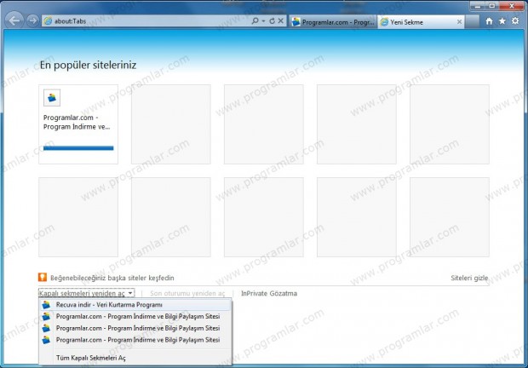Click the Recuva entry favicon in the menu
The height and width of the screenshot is (368, 528).
46,305
